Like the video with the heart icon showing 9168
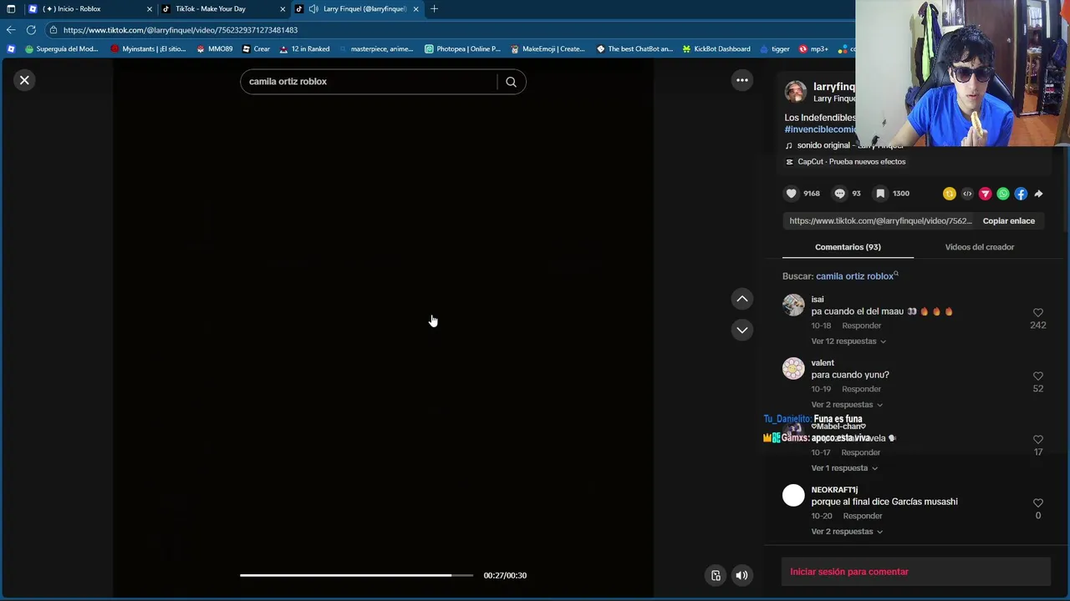This screenshot has width=1070, height=601. [x=791, y=194]
